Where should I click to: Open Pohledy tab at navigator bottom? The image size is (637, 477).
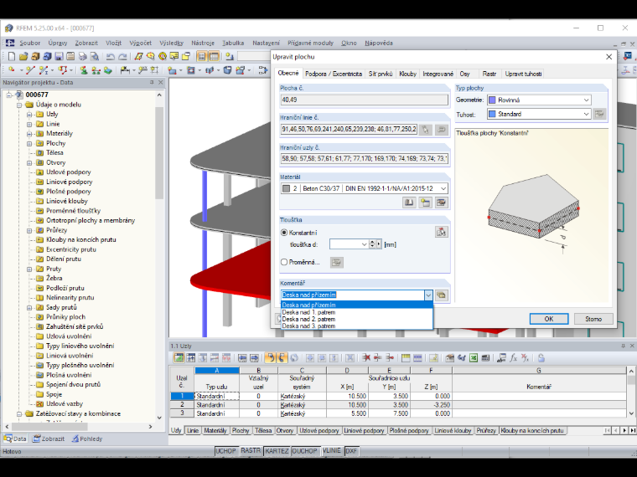pyautogui.click(x=87, y=439)
